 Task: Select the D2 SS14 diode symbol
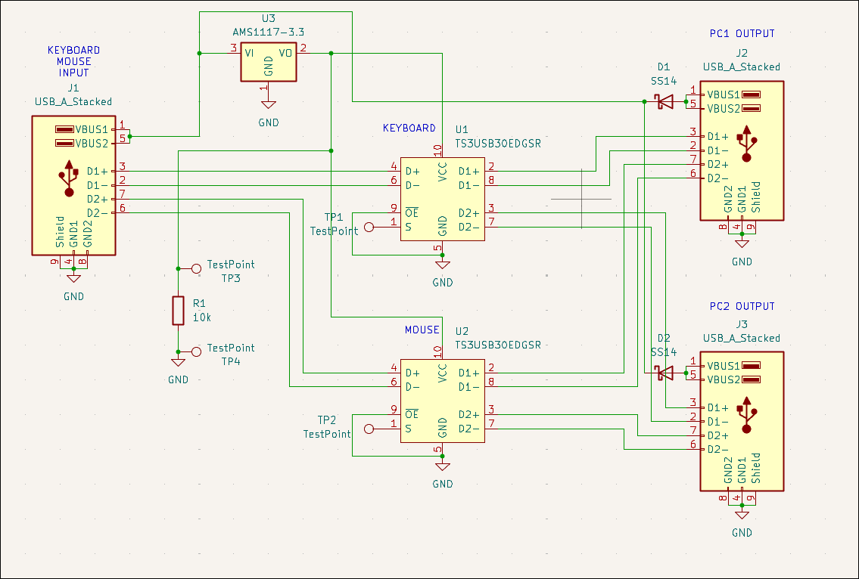pos(664,373)
